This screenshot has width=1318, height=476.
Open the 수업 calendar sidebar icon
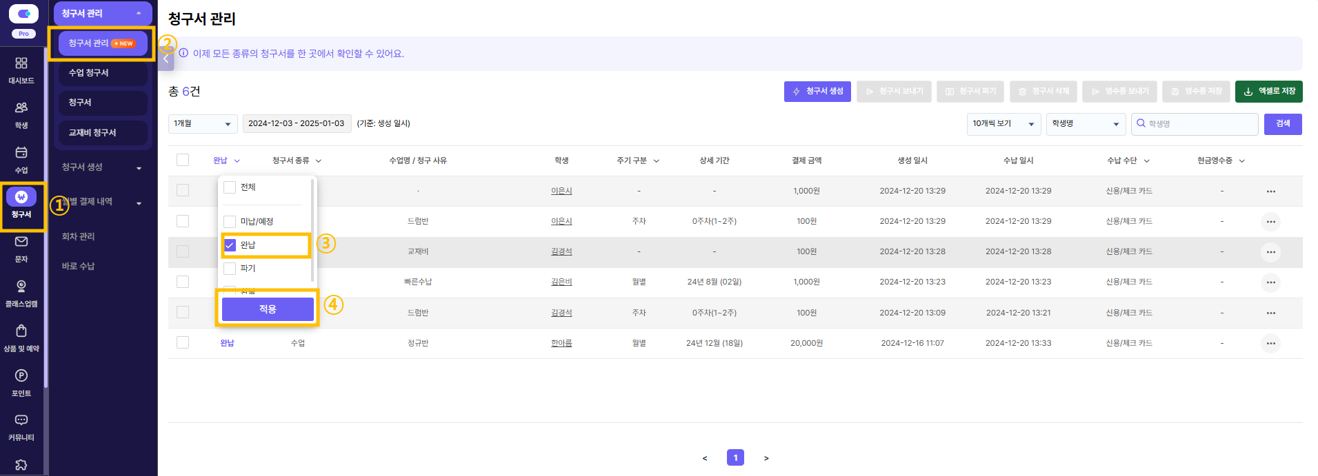pyautogui.click(x=21, y=152)
